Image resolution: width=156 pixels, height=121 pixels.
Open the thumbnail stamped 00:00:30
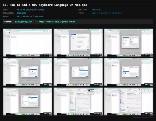coord(78,43)
